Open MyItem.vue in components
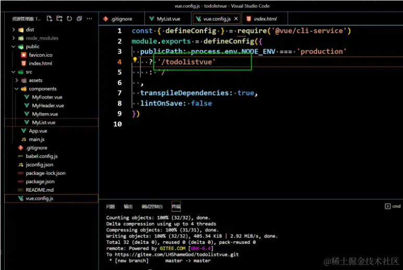This screenshot has width=403, height=270. point(45,114)
